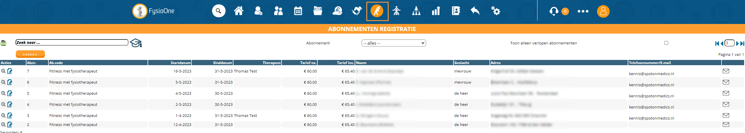Open the statistics bar chart icon

point(436,11)
